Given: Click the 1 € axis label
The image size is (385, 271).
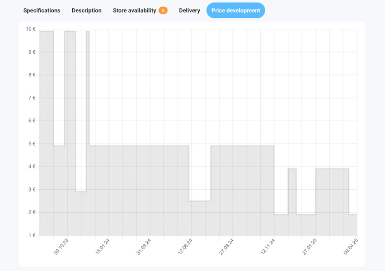Looking at the screenshot, I should point(33,235).
